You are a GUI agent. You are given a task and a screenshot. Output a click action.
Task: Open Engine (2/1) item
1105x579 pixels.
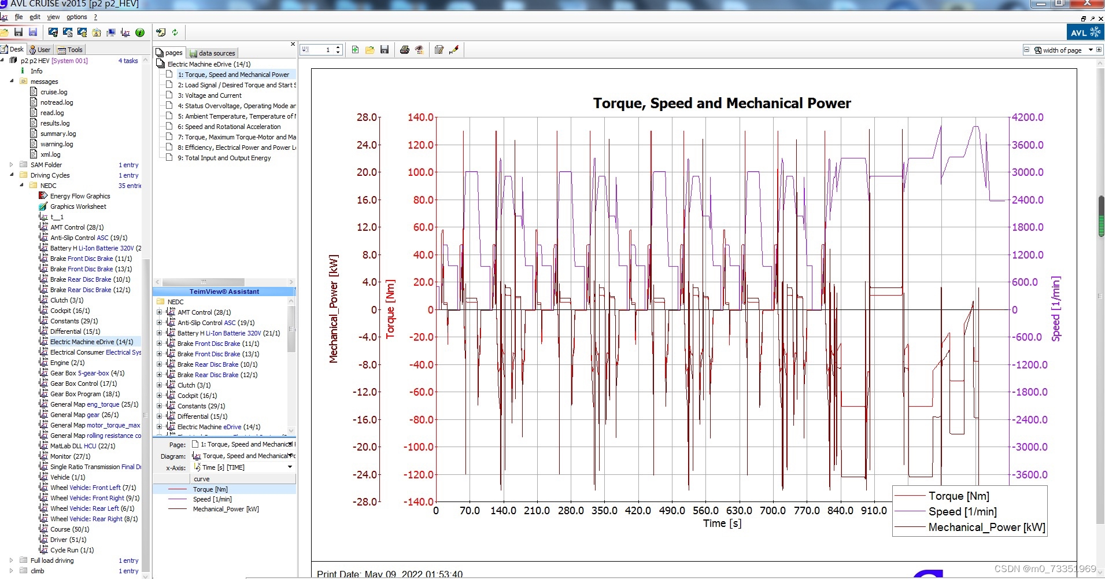click(67, 363)
